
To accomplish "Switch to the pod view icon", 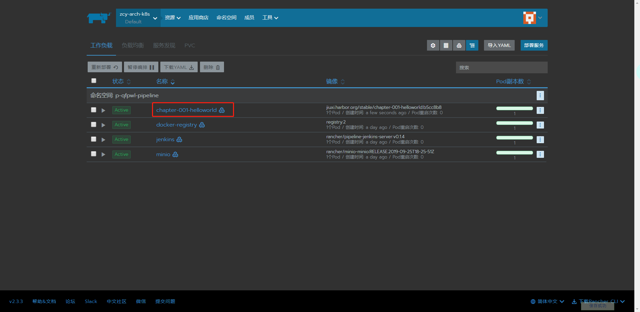I will [x=433, y=45].
